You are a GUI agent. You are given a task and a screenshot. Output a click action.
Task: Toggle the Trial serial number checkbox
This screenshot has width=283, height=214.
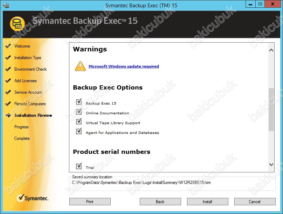[79, 166]
